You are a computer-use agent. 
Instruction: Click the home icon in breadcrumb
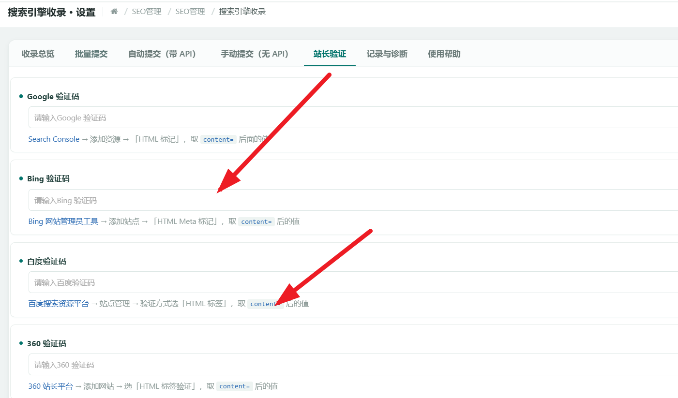114,12
